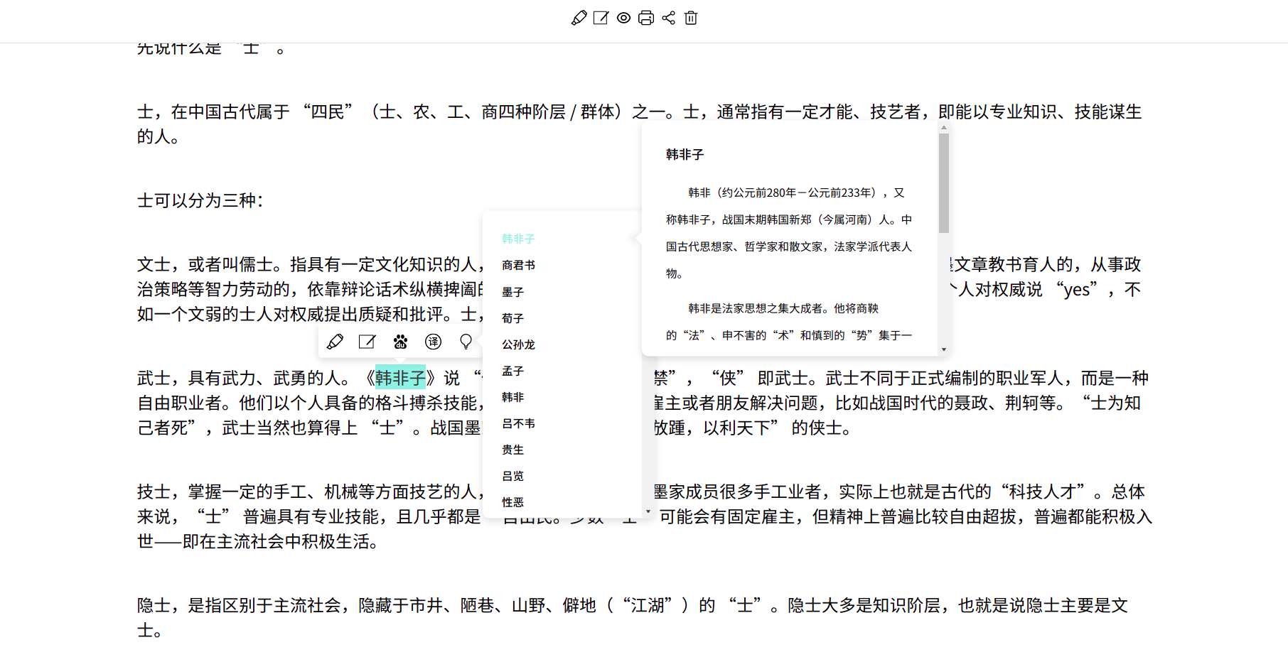The width and height of the screenshot is (1288, 657).
Task: Search selection with Baidu paw icon
Action: click(400, 342)
